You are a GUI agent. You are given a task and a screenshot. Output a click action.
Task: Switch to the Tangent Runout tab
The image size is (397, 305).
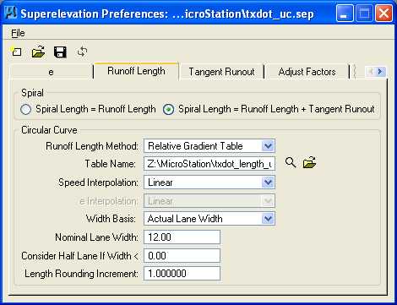tap(221, 72)
